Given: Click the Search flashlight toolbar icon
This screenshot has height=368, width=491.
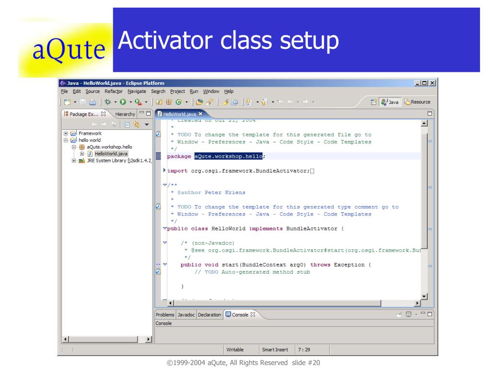Looking at the screenshot, I should click(210, 102).
